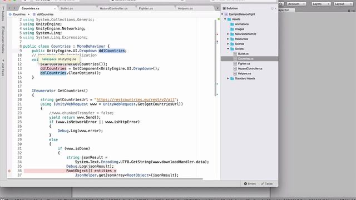
Task: Expand the Standard Assets folder
Action: point(228,78)
